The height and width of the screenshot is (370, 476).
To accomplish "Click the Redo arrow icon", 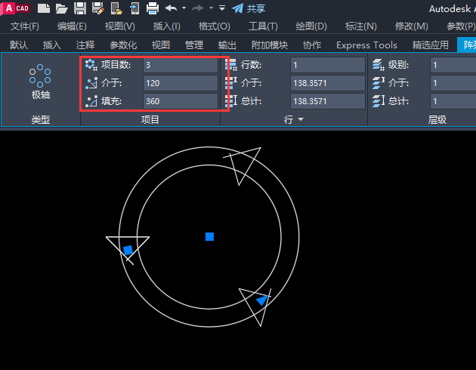I will (199, 8).
